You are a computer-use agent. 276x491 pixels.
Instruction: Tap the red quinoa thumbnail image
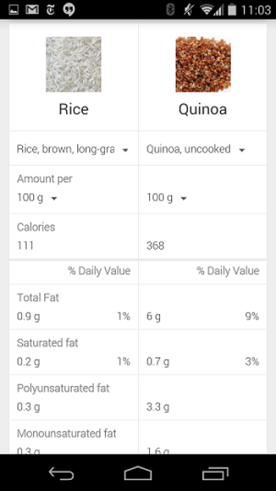[x=203, y=64]
